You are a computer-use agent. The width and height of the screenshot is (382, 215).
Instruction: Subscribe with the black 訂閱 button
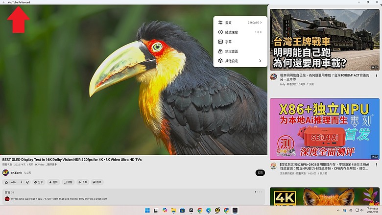260,172
